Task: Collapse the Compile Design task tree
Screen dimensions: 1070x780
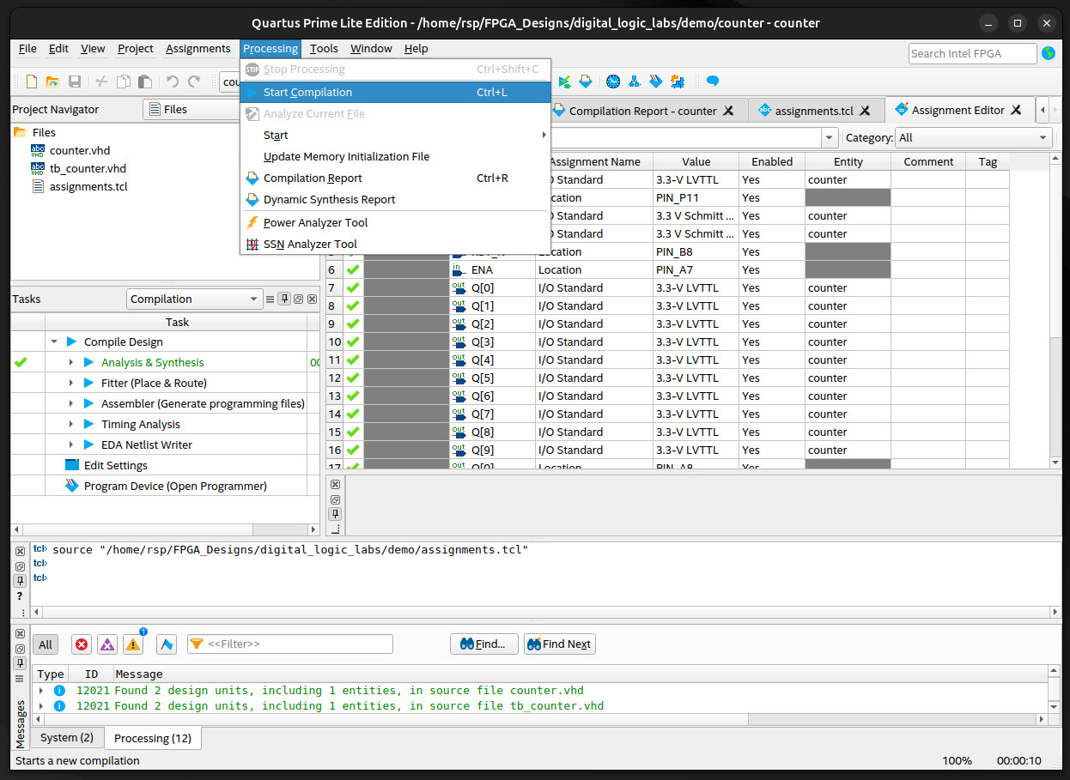Action: click(54, 342)
